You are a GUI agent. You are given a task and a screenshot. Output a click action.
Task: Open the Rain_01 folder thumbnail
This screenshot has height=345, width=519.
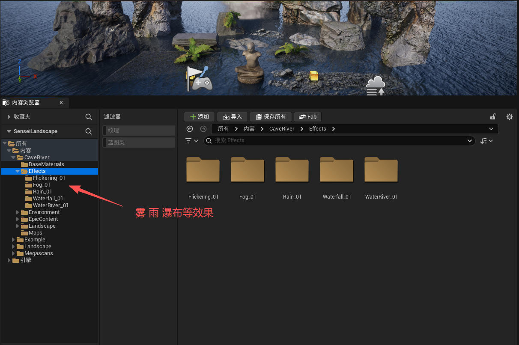pyautogui.click(x=292, y=170)
